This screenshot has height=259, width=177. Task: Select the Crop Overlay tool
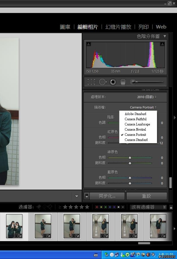coord(91,82)
